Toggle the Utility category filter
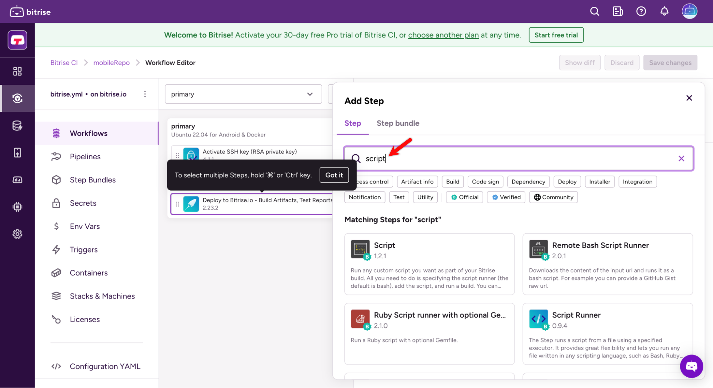713x388 pixels. [425, 197]
